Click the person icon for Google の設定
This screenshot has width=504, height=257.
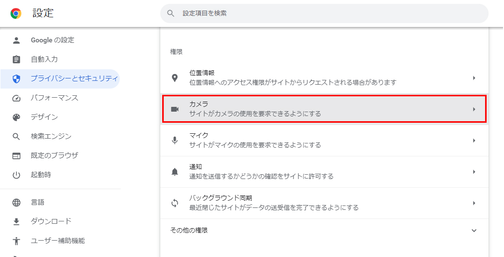[x=16, y=40]
